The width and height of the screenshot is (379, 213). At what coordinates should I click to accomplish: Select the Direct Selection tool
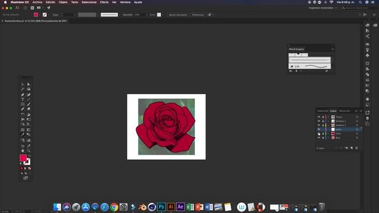pyautogui.click(x=28, y=84)
